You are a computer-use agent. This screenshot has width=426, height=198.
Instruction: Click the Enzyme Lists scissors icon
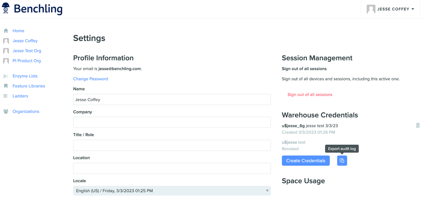pyautogui.click(x=6, y=76)
